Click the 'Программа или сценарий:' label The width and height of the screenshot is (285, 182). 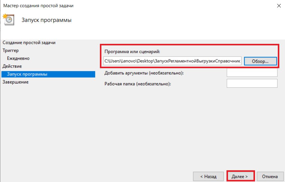[x=132, y=52]
